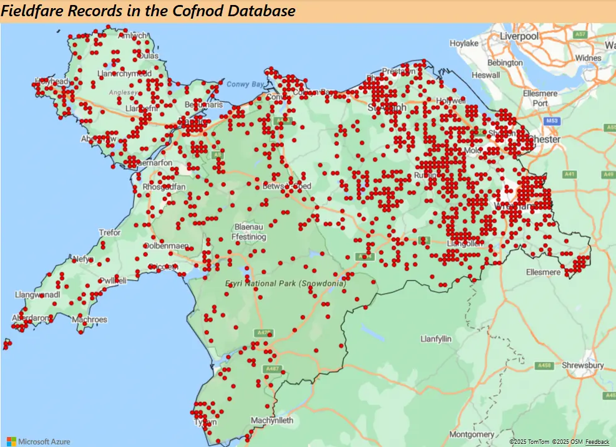The height and width of the screenshot is (447, 616).
Task: Click the A458 road shield
Action: coord(544,365)
